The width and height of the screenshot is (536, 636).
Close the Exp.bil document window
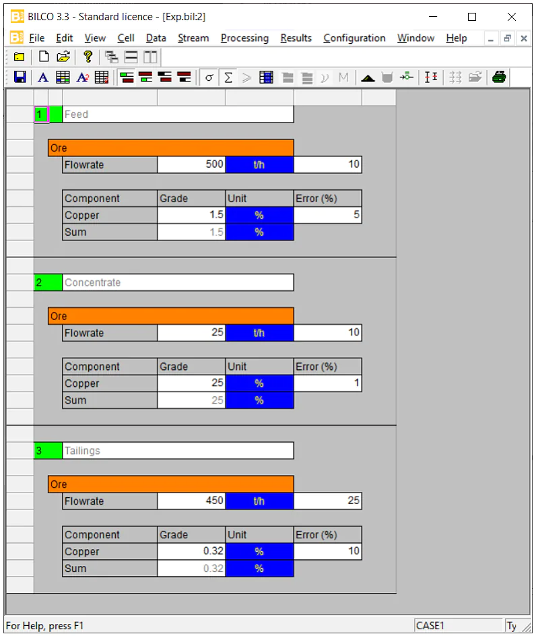click(x=524, y=38)
